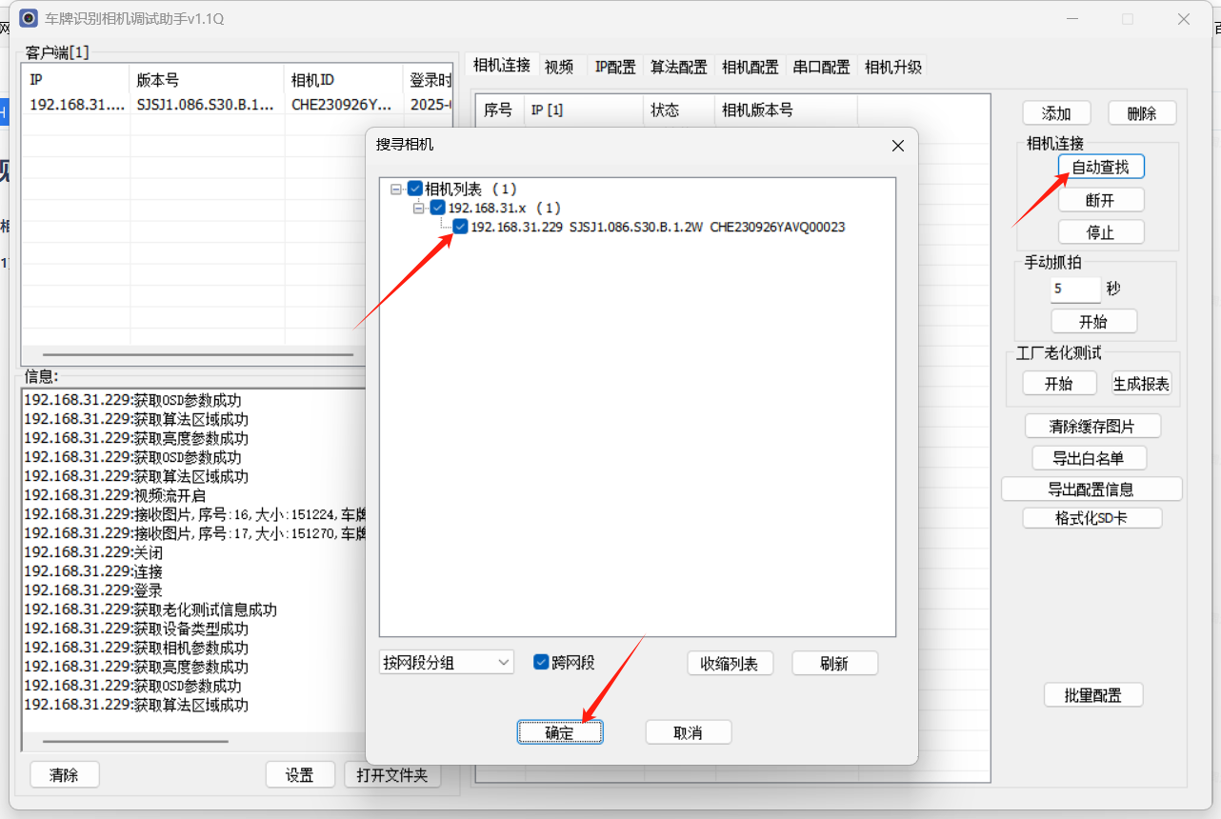This screenshot has height=819, width=1221.
Task: Click the 导出白名单 button
Action: click(1089, 458)
